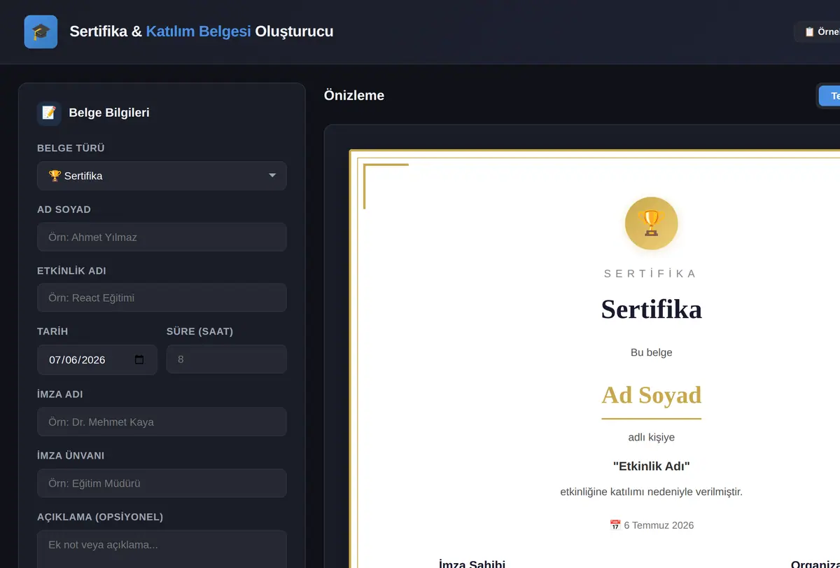The image size is (840, 568).
Task: Focus the Süre (Saat) input field
Action: tap(227, 359)
